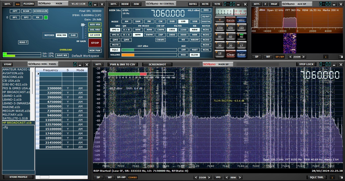Click the info icon in AUX SP panel

click(x=326, y=57)
